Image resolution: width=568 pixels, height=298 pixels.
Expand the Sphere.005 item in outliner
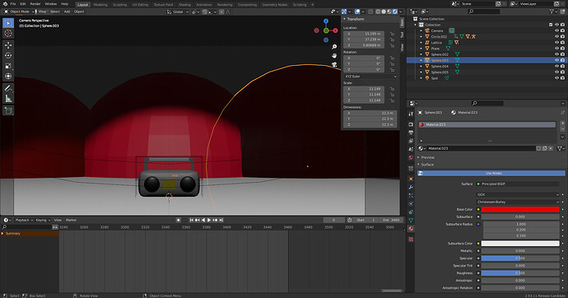click(x=421, y=72)
